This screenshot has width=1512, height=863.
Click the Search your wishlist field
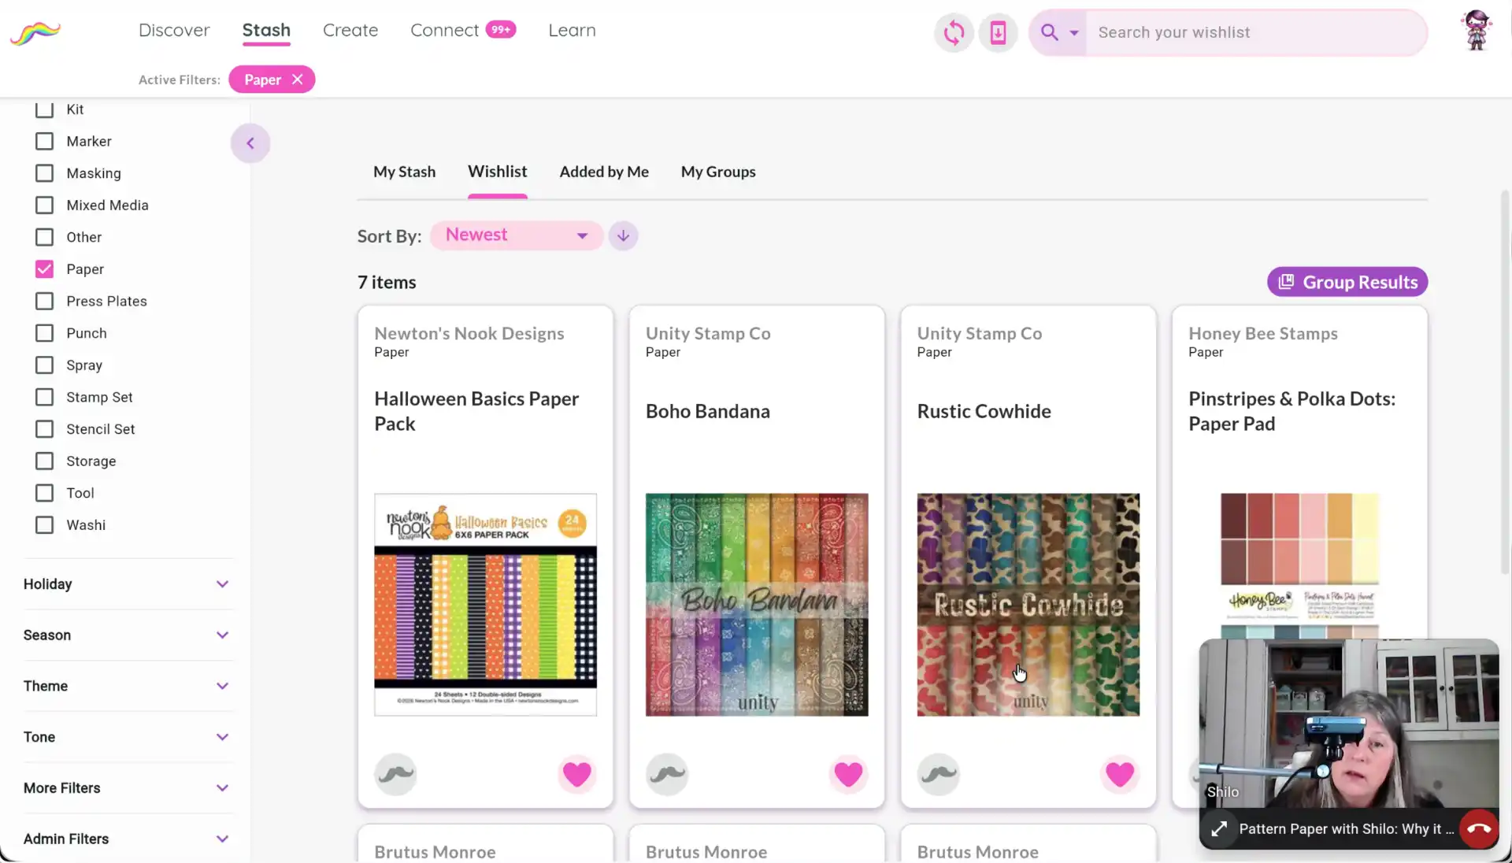pyautogui.click(x=1256, y=32)
